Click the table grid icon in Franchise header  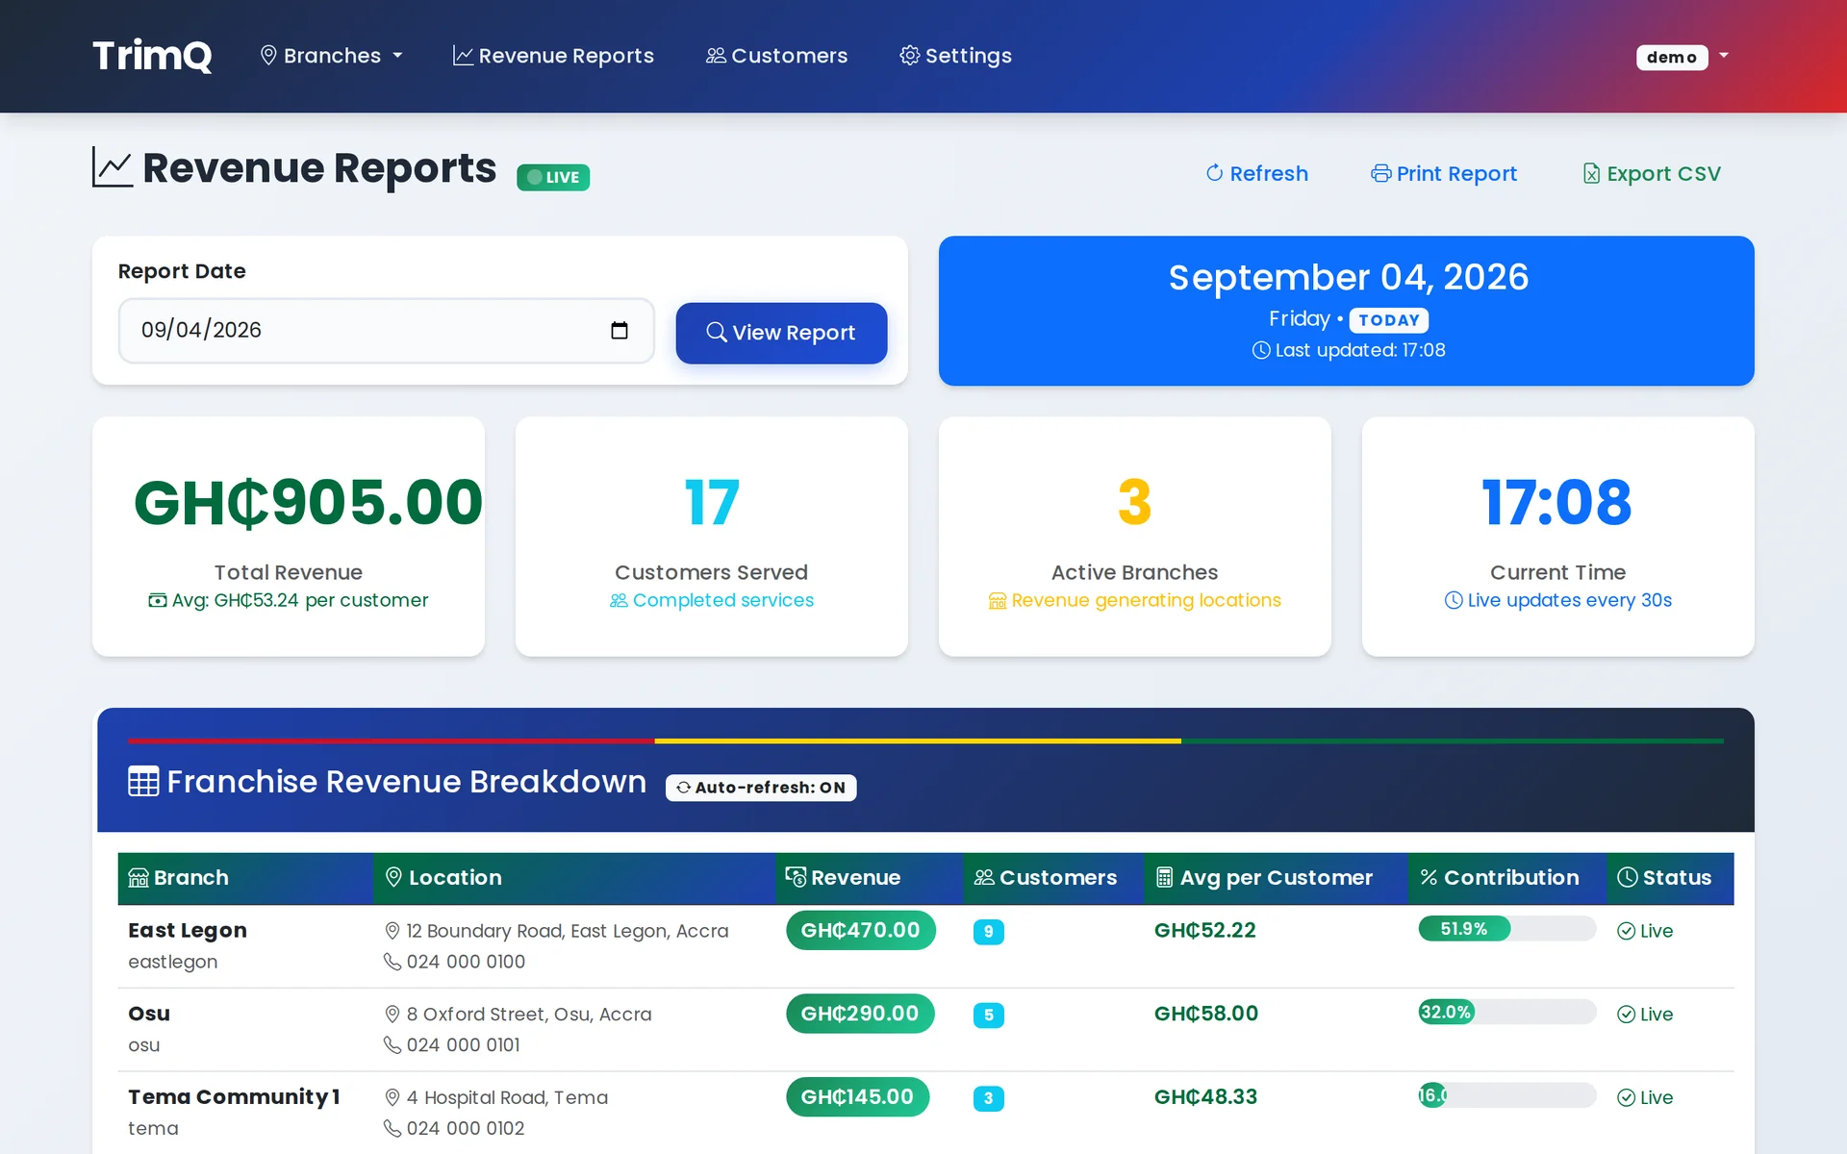coord(143,781)
